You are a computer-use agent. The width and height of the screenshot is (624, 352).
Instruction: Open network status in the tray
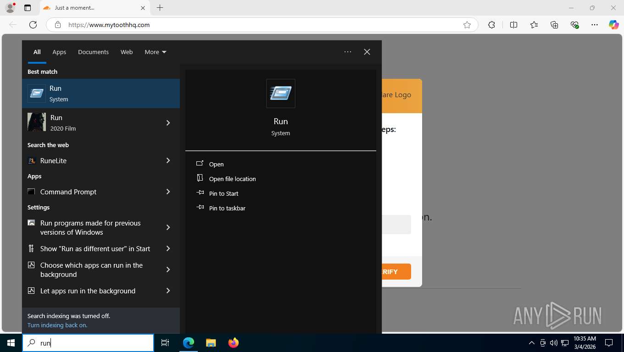click(565, 343)
